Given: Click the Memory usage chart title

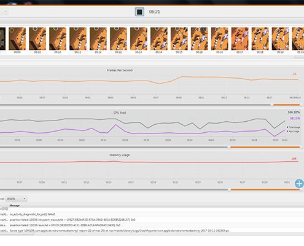Looking at the screenshot, I should pos(120,155).
